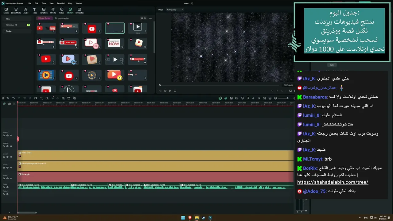Click the Edit button under overlay
The image size is (393, 221).
pyautogui.click(x=332, y=65)
